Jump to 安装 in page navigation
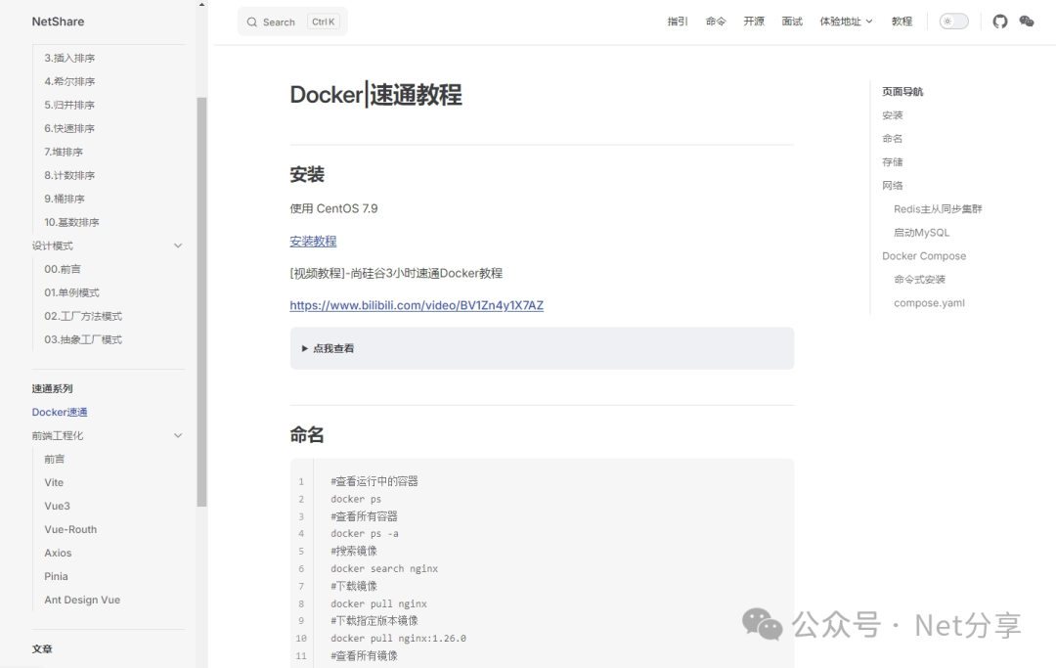The height and width of the screenshot is (668, 1056). click(x=893, y=115)
